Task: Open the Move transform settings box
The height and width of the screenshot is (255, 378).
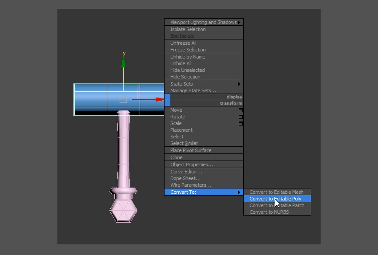Action: click(x=241, y=110)
